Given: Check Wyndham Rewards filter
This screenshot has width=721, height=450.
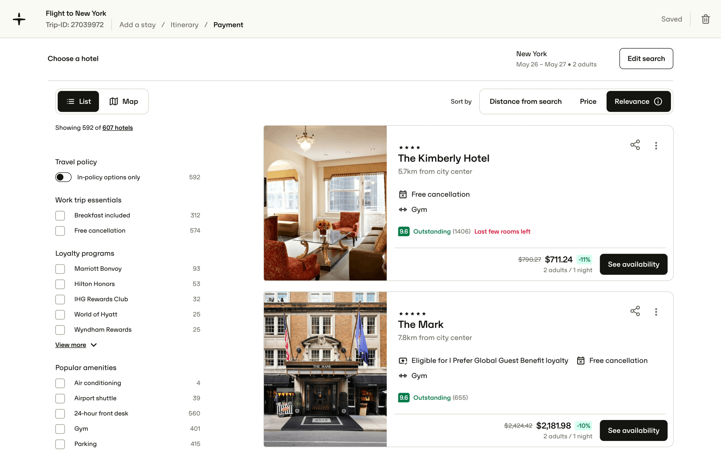Looking at the screenshot, I should (60, 330).
